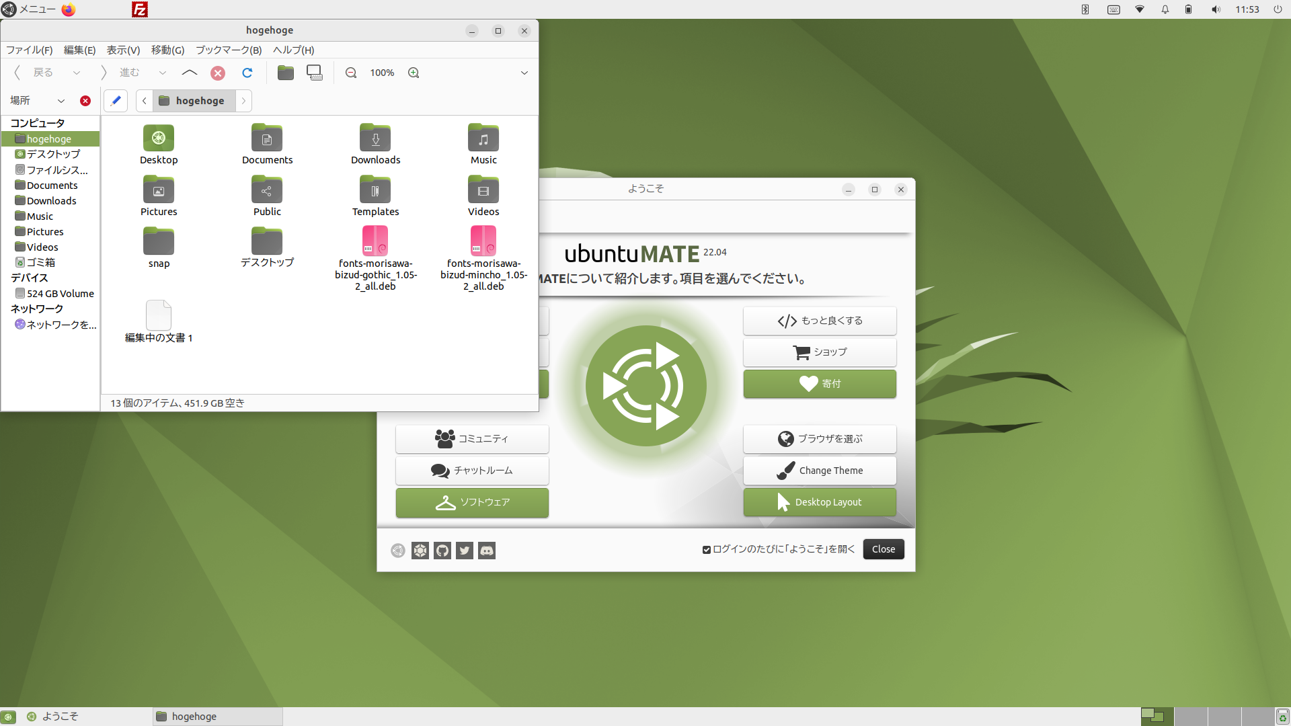Open the 表示(V) menu
This screenshot has height=726, width=1291.
[123, 50]
